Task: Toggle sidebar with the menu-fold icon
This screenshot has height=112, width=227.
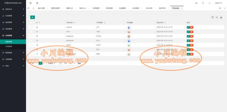Action: [30, 3]
